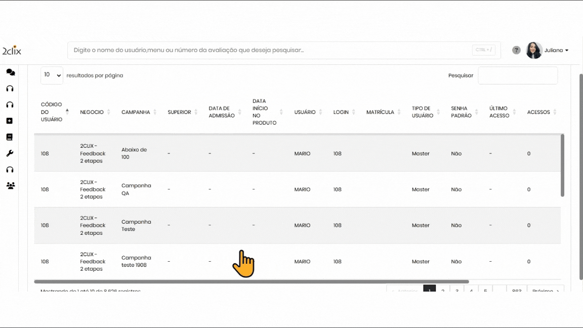The width and height of the screenshot is (583, 328).
Task: Sort table by Código do Usuário
Action: pyautogui.click(x=52, y=112)
